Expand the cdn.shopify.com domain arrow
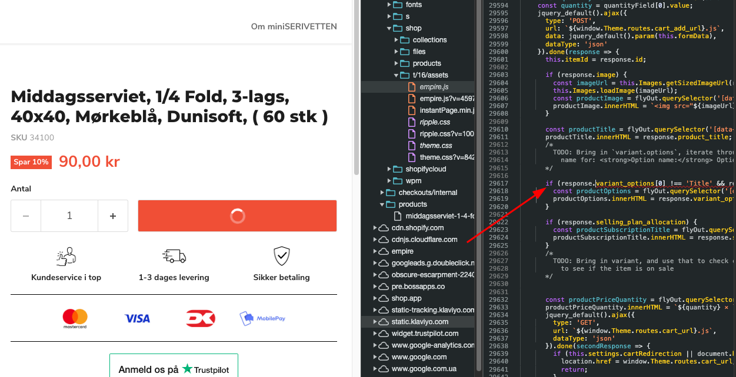Viewport: 736px width, 377px height. point(375,228)
